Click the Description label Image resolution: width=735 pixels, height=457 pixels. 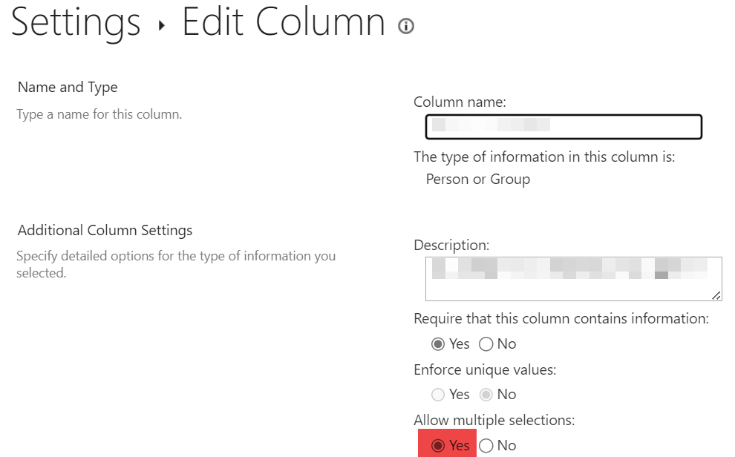[x=451, y=245]
